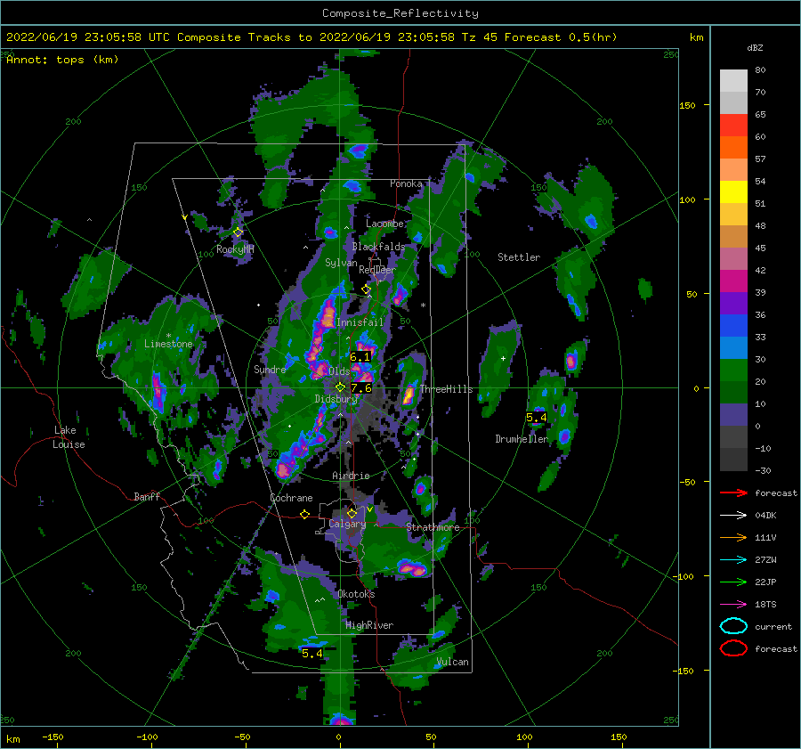Click the Annot: tops (km) text
801x749 pixels.
pyautogui.click(x=62, y=60)
